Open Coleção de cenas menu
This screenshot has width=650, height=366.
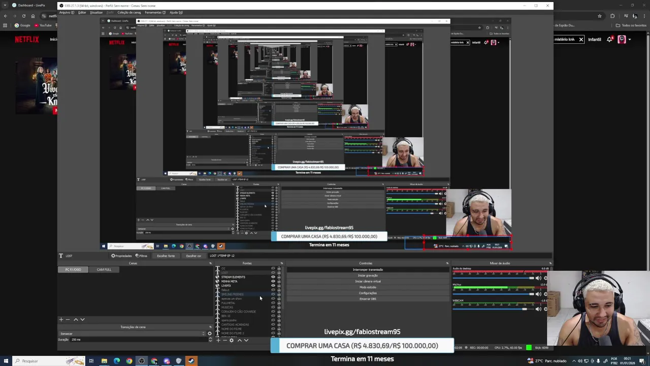click(x=129, y=12)
